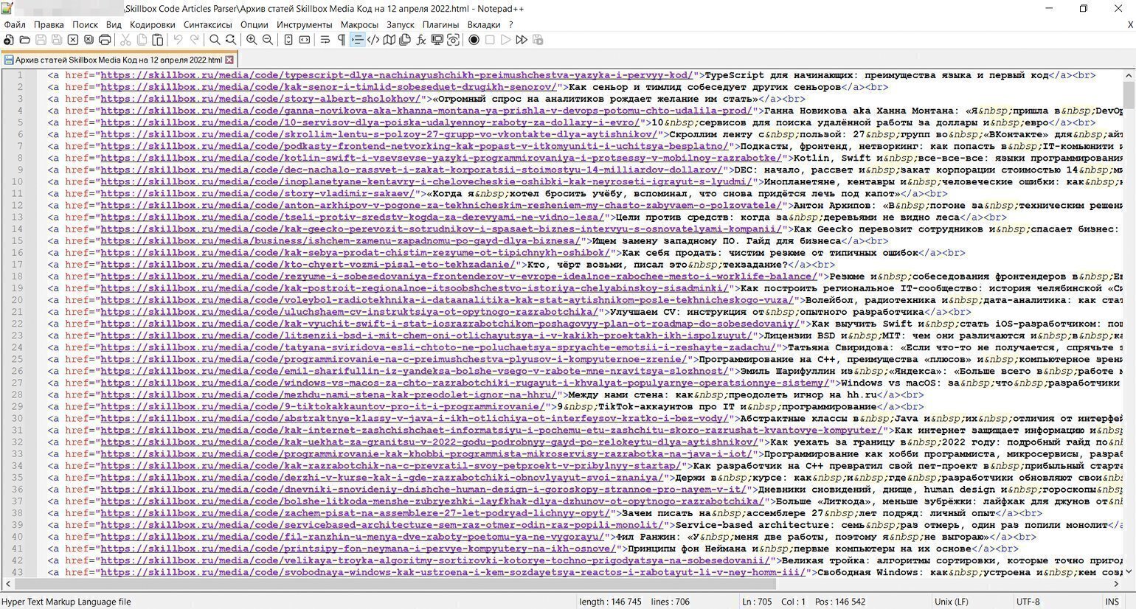Click the Undo arrow icon
This screenshot has height=609, width=1136.
[178, 40]
